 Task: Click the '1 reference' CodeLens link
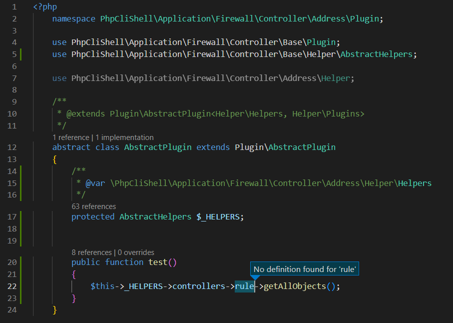tap(70, 137)
